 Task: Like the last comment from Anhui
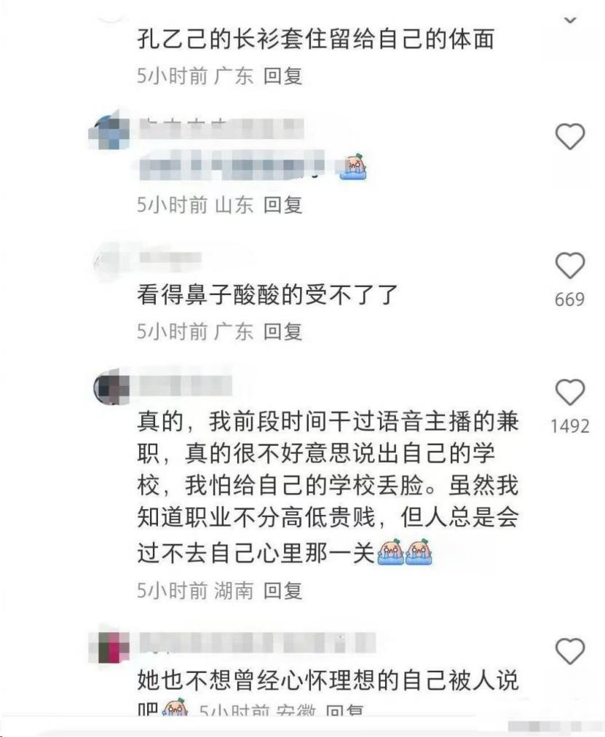570,651
